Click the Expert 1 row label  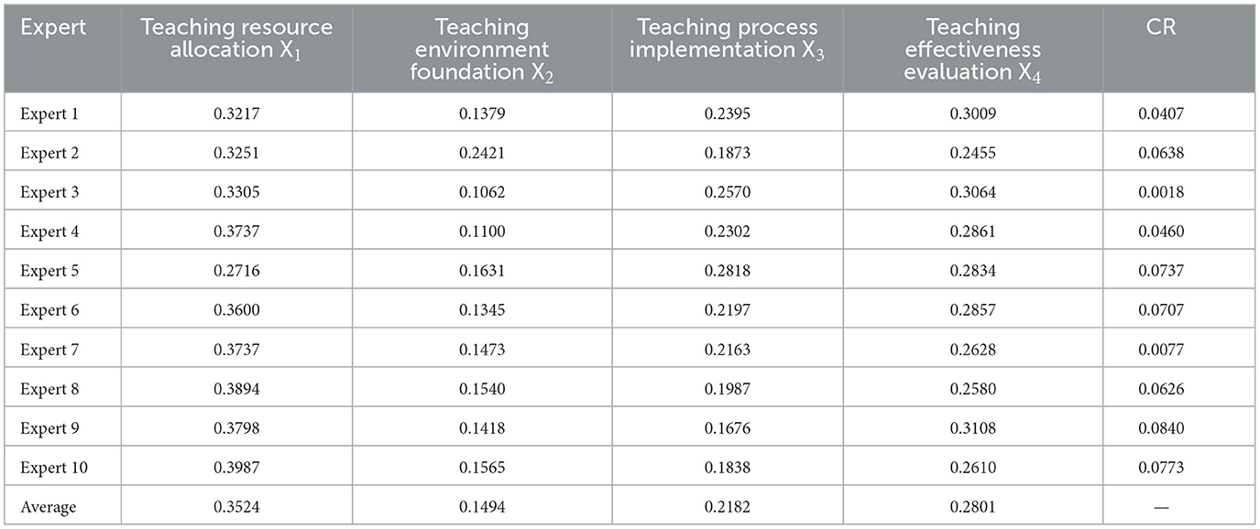(x=49, y=113)
